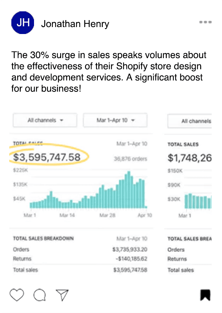The height and width of the screenshot is (313, 222).
Task: Click the paper plane share icon
Action: pyautogui.click(x=62, y=294)
